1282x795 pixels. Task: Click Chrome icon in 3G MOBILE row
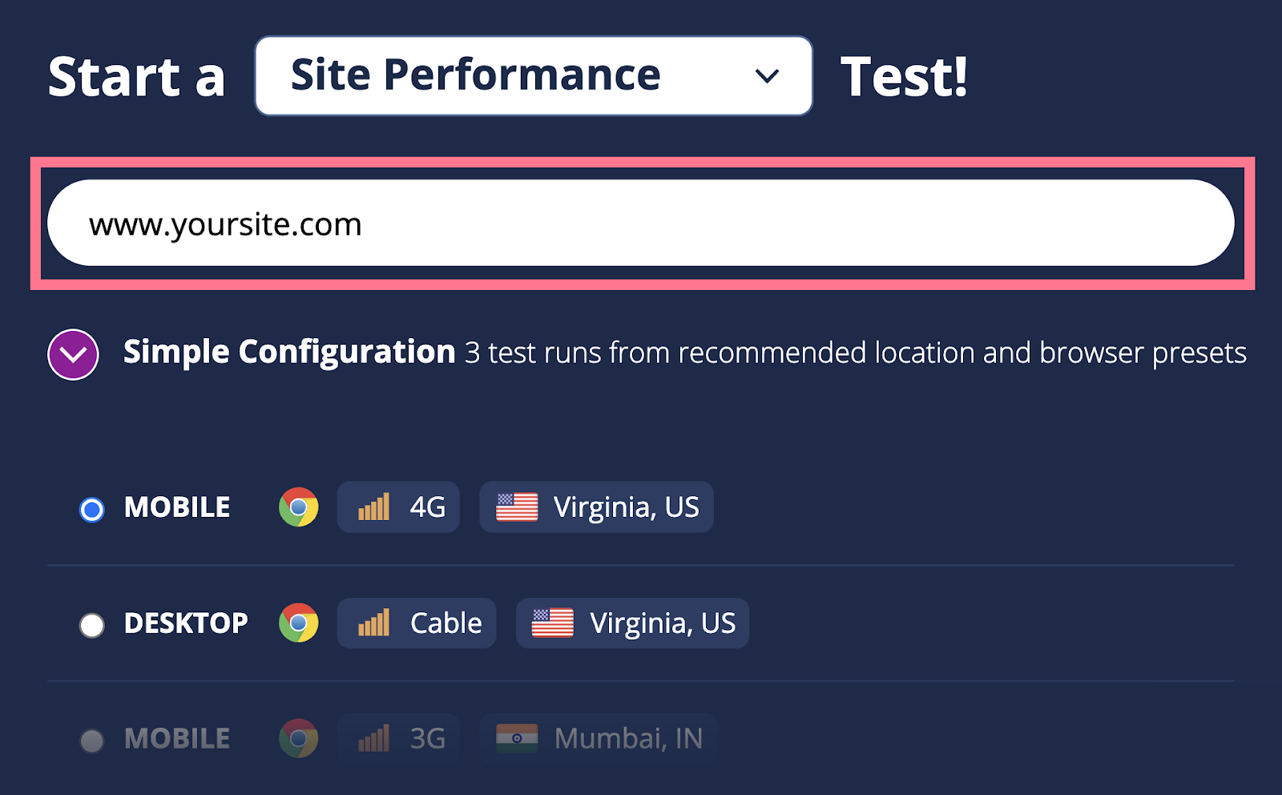pos(298,738)
